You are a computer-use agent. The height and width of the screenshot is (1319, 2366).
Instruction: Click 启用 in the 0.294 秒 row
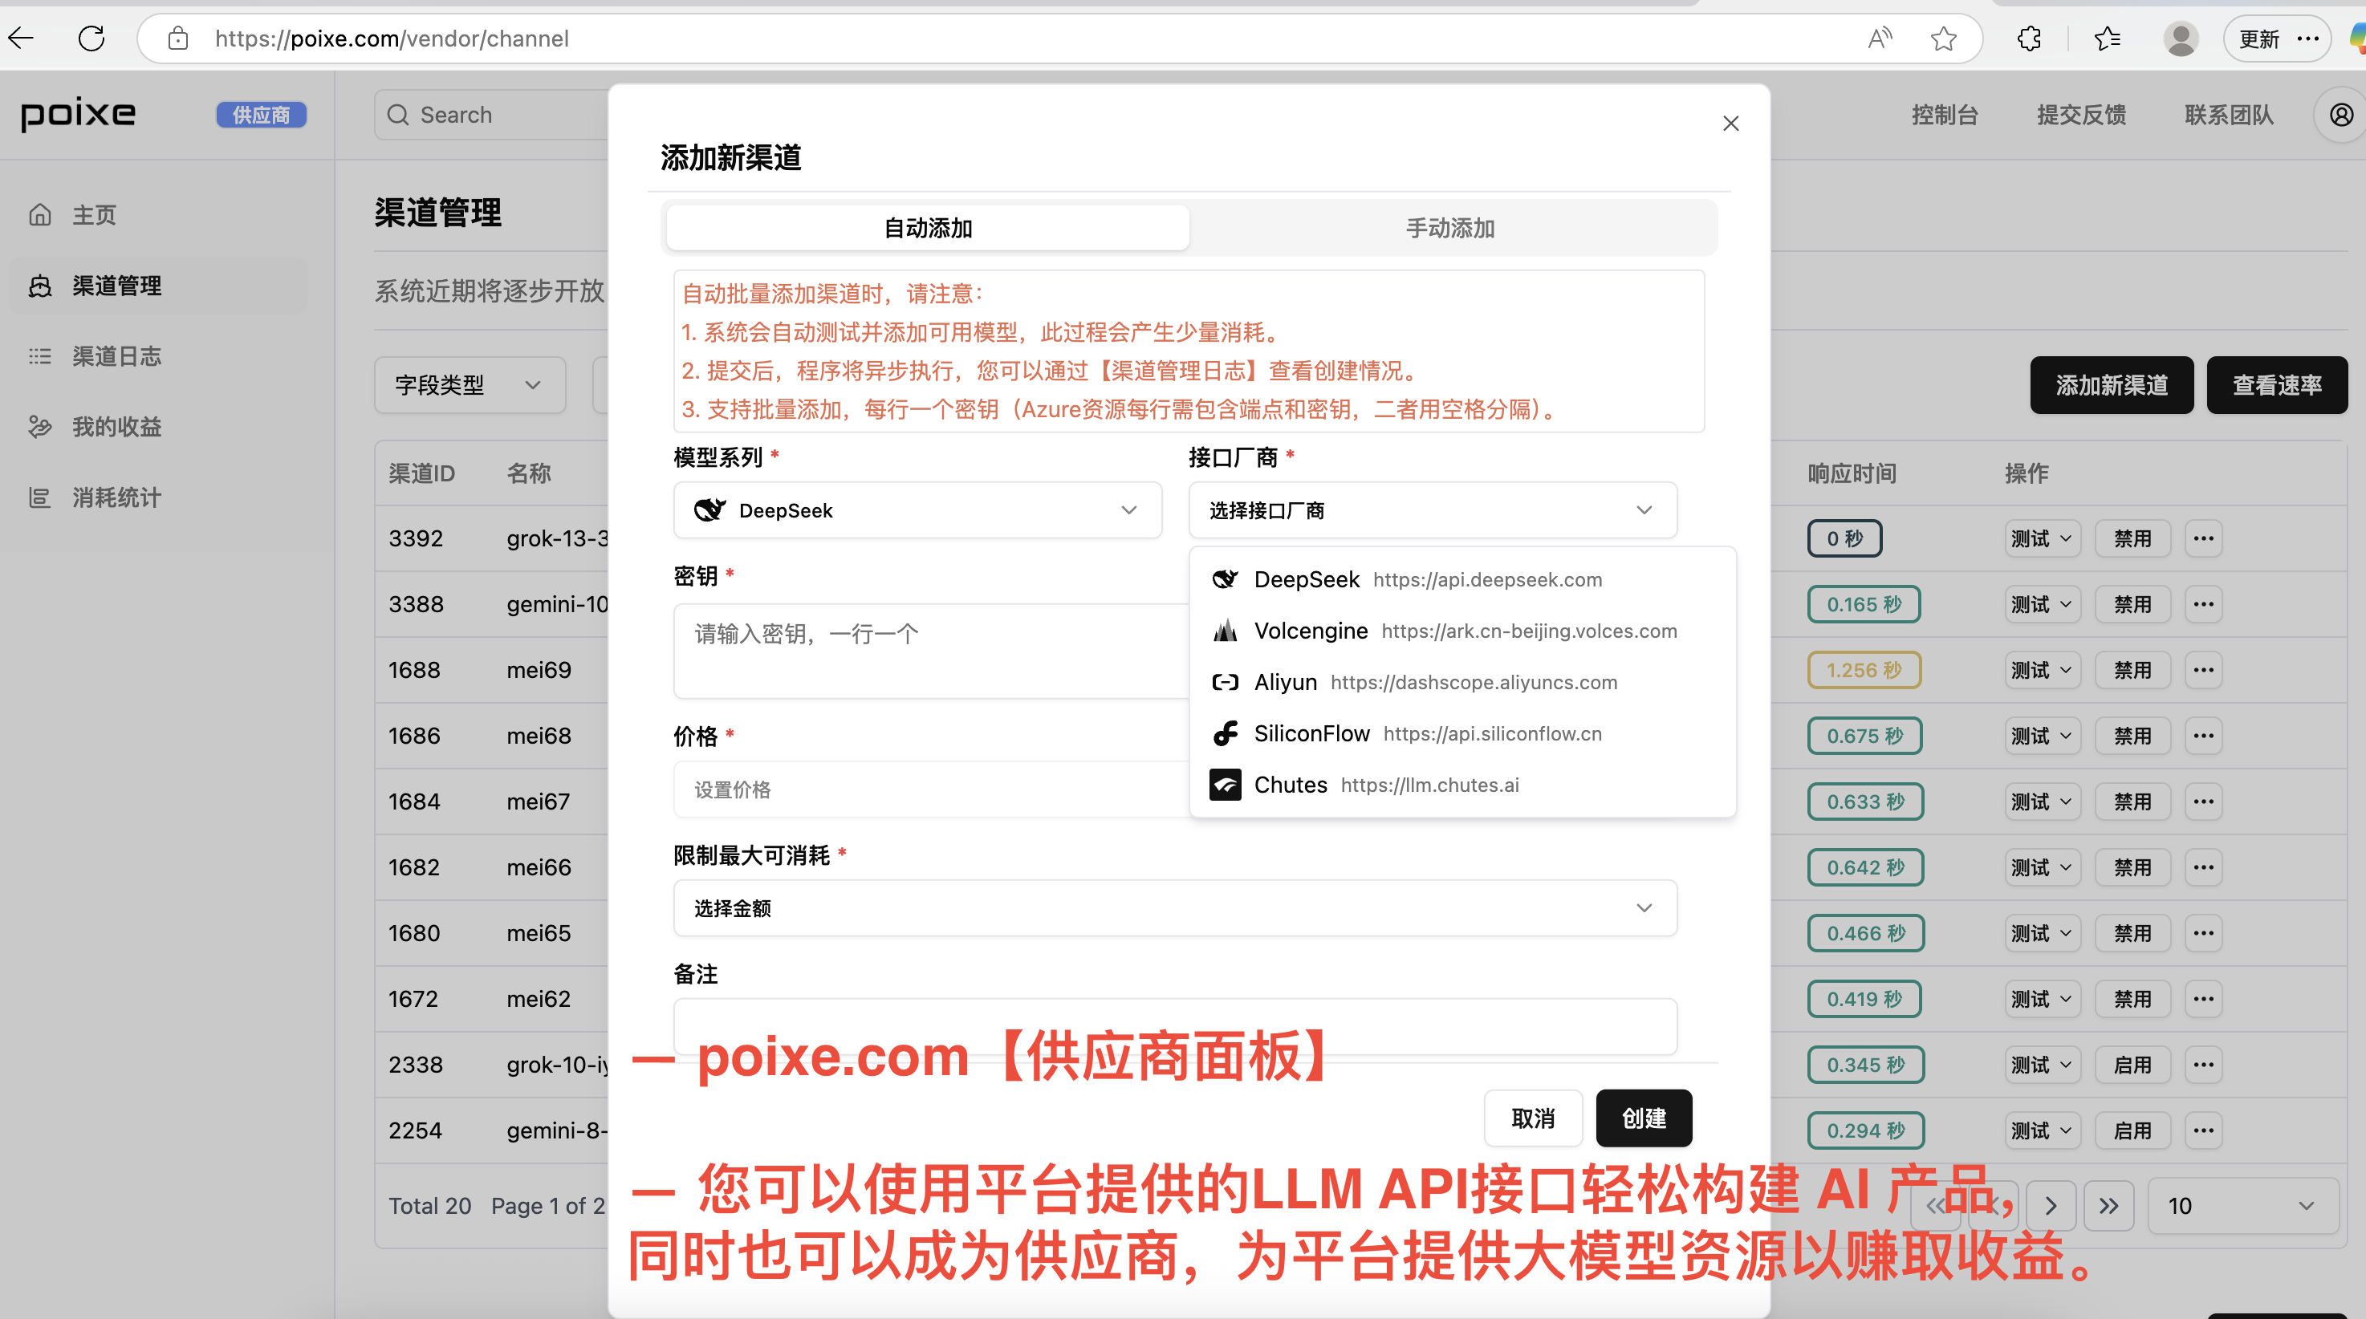click(2132, 1130)
